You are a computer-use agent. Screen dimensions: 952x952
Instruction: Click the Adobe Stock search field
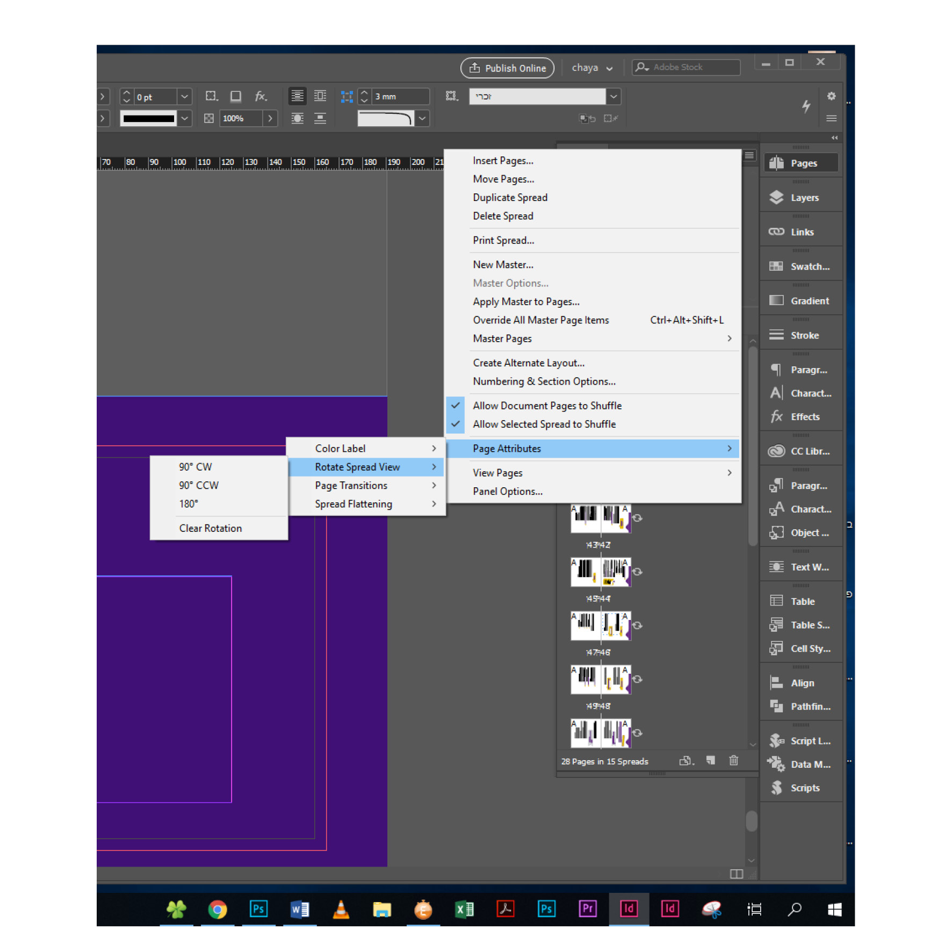[x=686, y=67]
